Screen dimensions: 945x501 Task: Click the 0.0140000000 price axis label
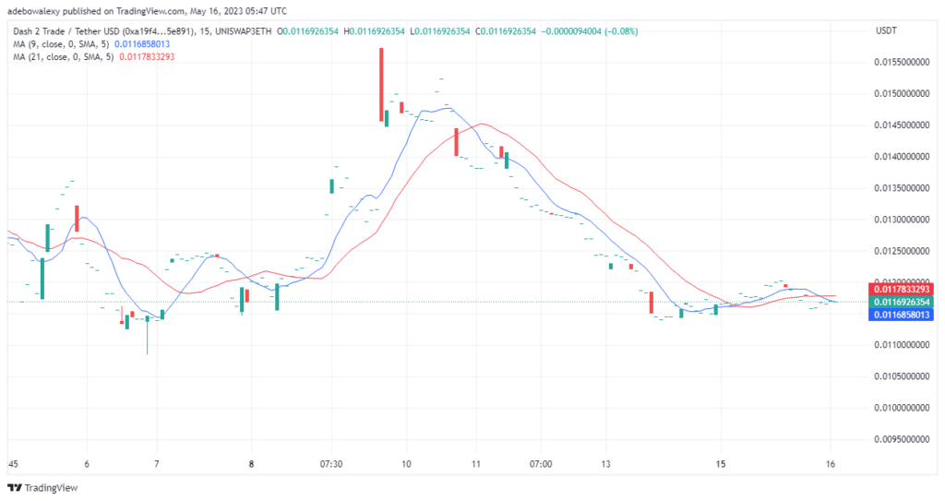pyautogui.click(x=902, y=157)
